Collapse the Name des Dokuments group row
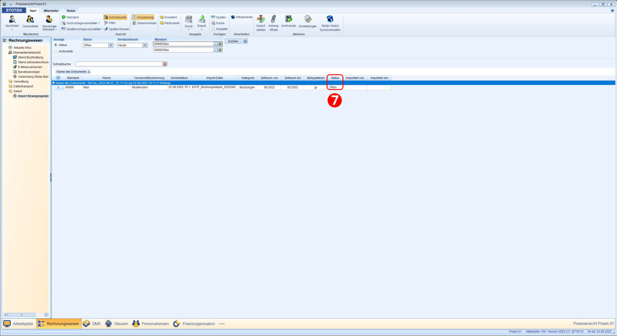Screen dimensions: 617x336 point(53,83)
